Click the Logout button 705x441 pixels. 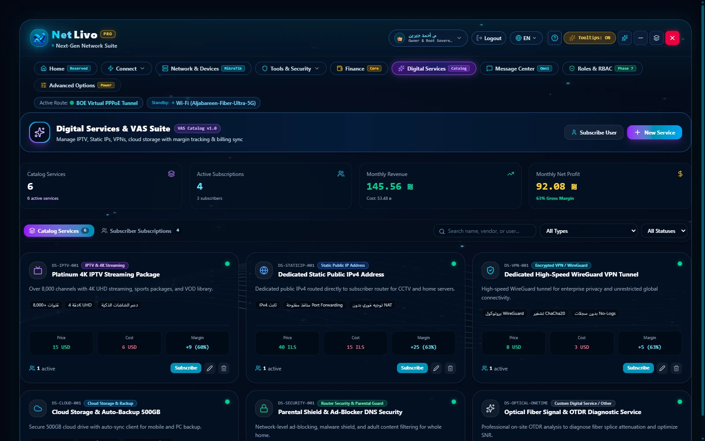coord(489,38)
